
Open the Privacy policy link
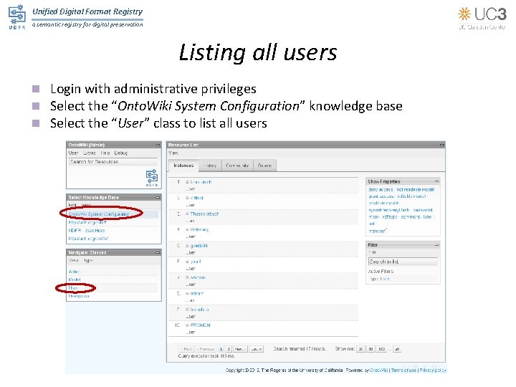[x=433, y=371]
